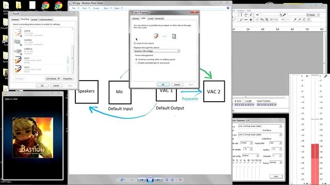Screen dimensions: 330x185
Task: Open Priority Normal dropdown
Action: pyautogui.click(x=276, y=162)
